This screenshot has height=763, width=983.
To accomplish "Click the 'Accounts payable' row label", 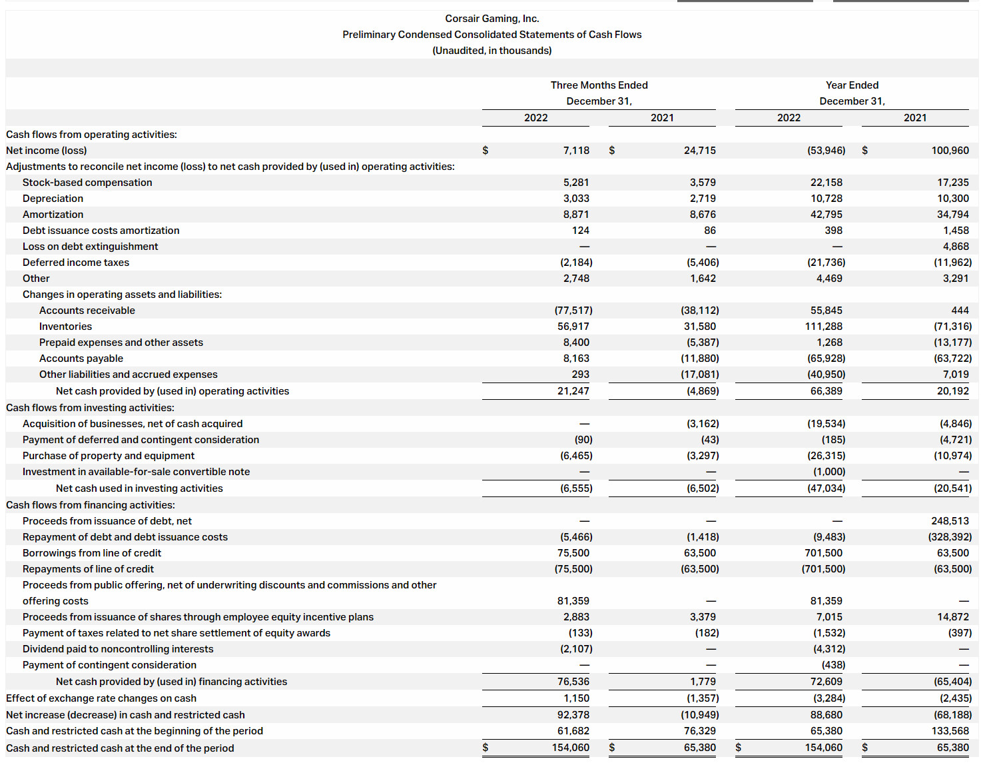I will [81, 359].
